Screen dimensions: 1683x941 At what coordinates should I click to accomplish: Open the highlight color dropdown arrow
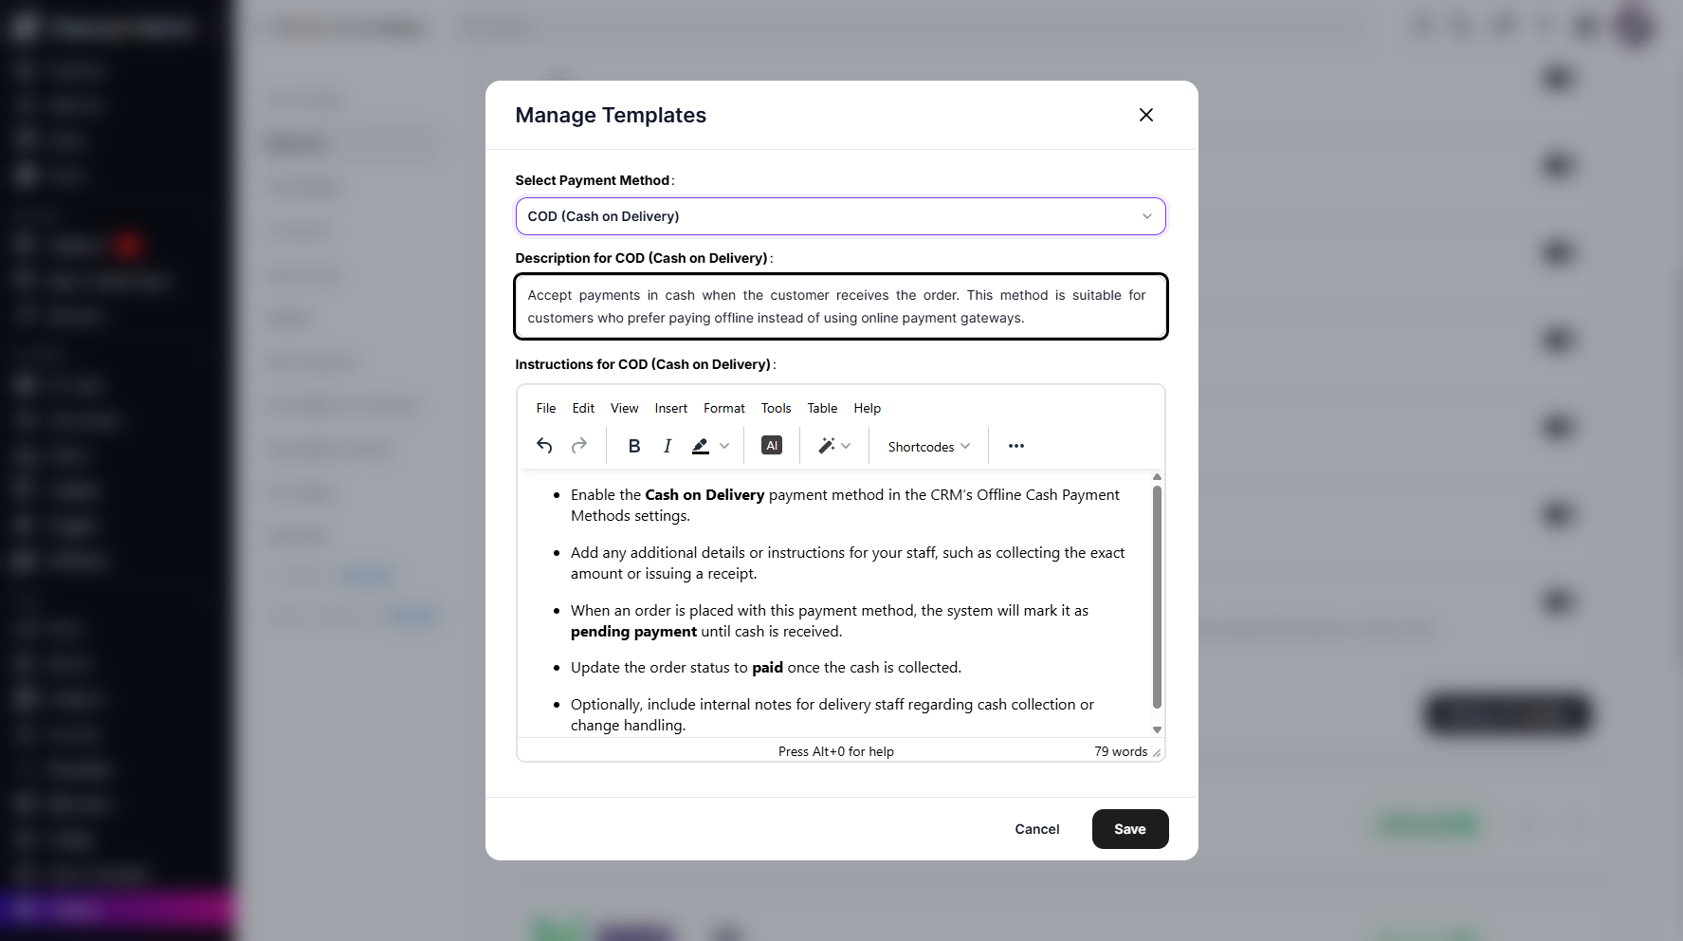(x=724, y=446)
